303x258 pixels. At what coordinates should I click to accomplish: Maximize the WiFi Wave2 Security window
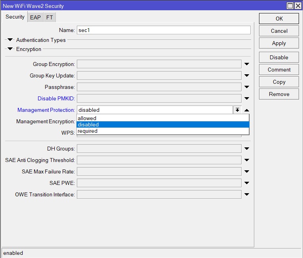[290, 6]
